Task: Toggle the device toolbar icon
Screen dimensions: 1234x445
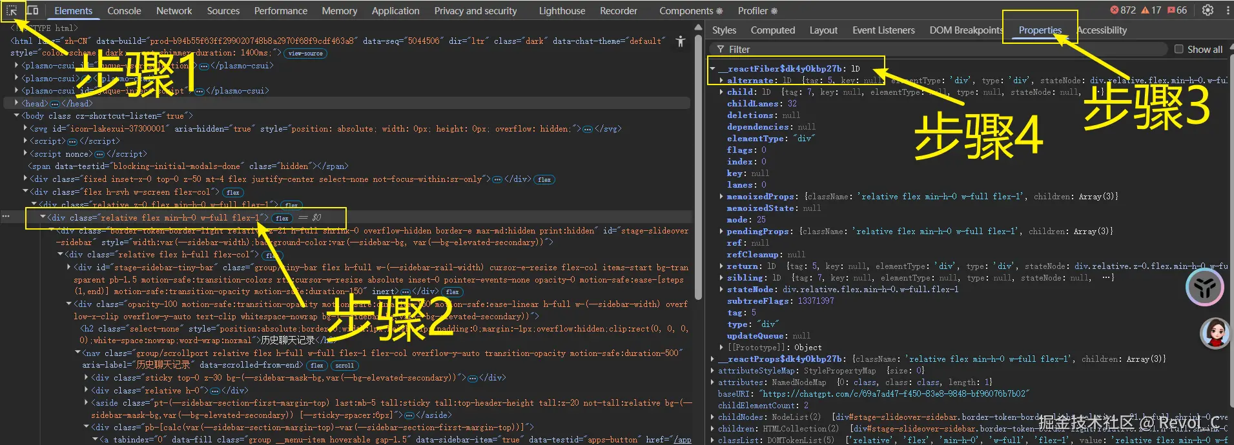Action: coord(33,10)
